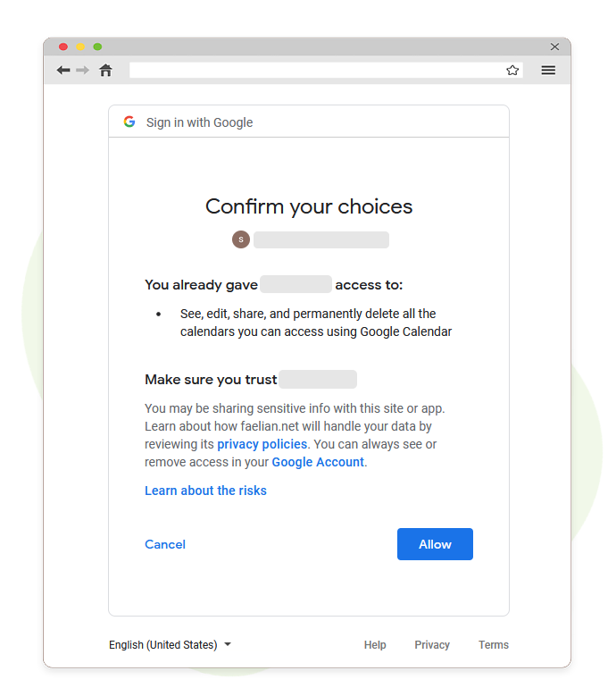Go to the browser home icon

point(105,71)
